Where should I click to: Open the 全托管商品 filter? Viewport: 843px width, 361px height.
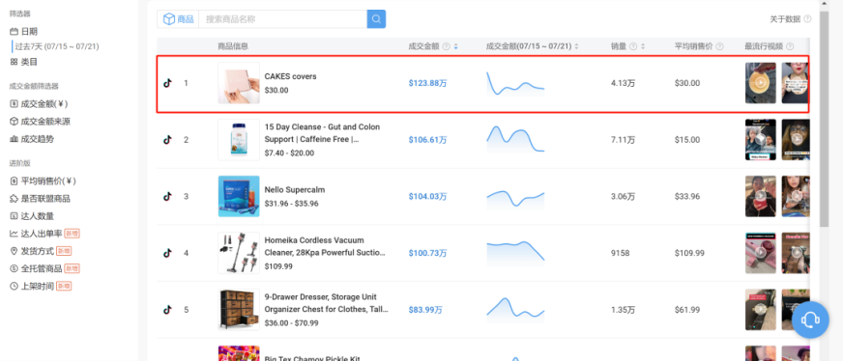pos(45,268)
